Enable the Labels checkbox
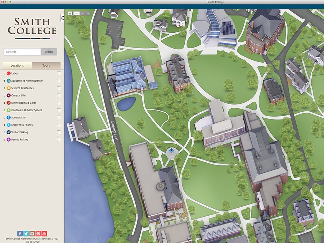 coord(59,73)
